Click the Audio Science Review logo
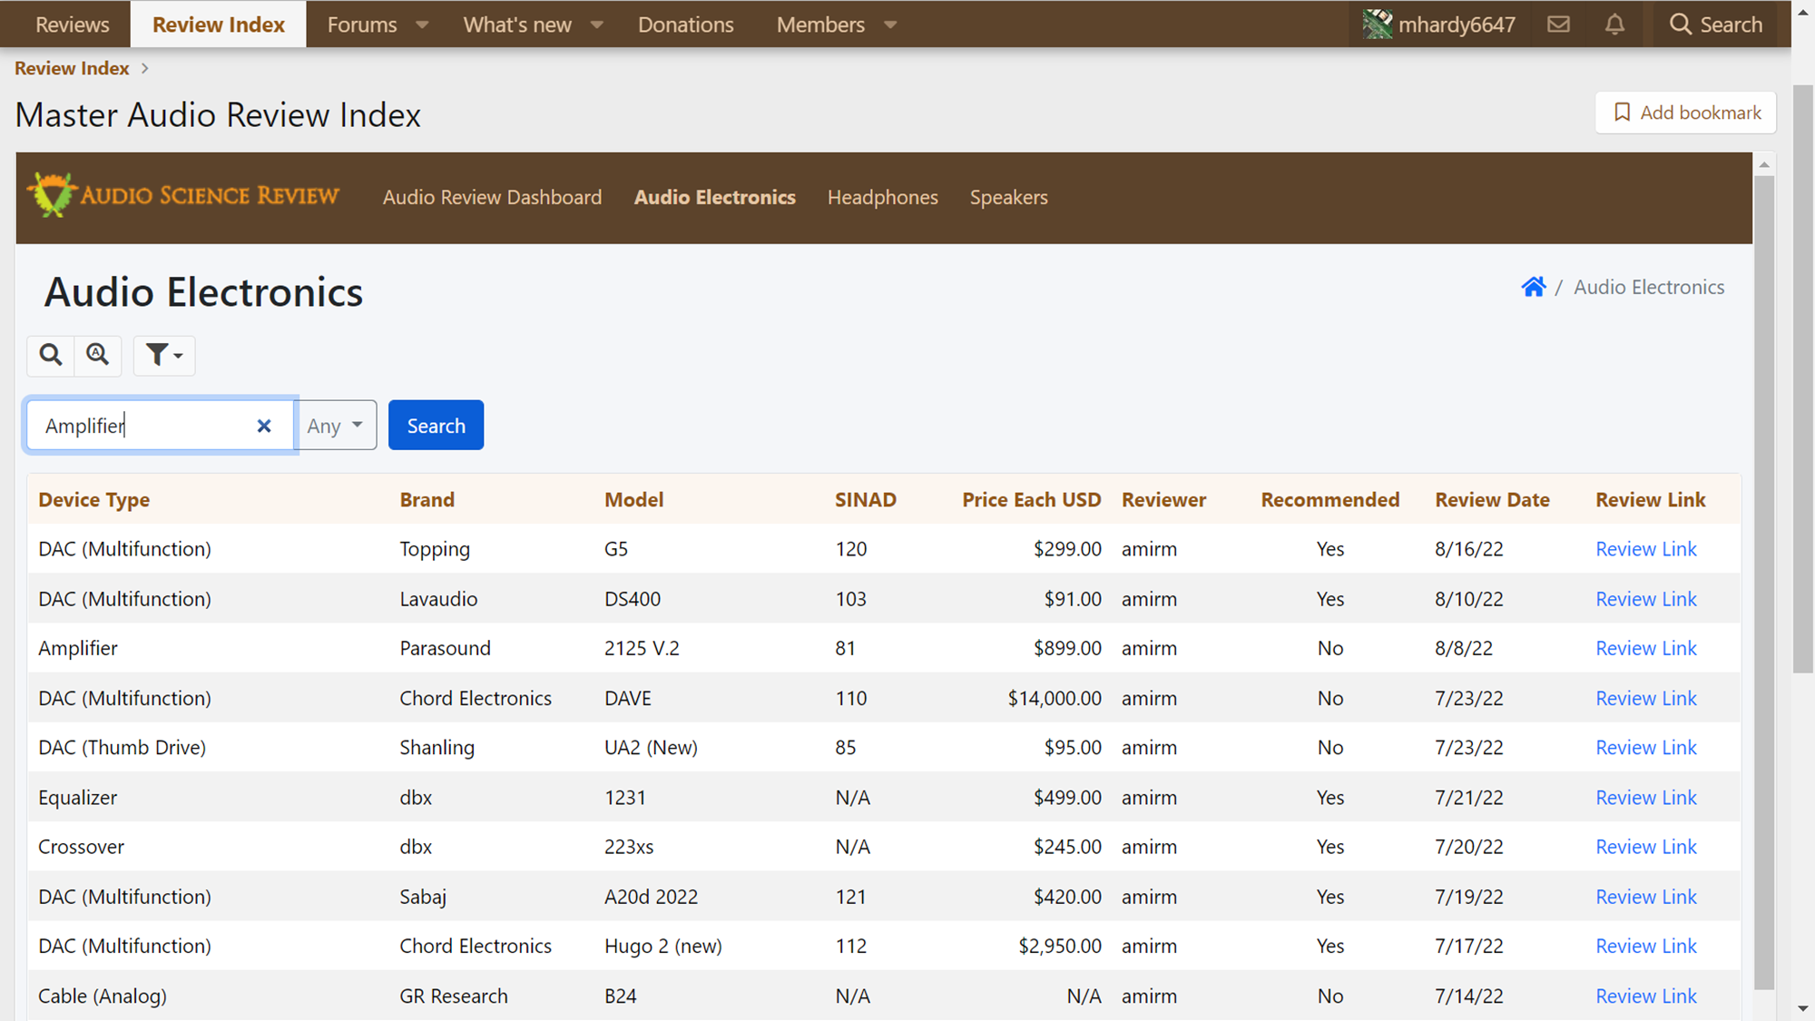 (x=184, y=195)
